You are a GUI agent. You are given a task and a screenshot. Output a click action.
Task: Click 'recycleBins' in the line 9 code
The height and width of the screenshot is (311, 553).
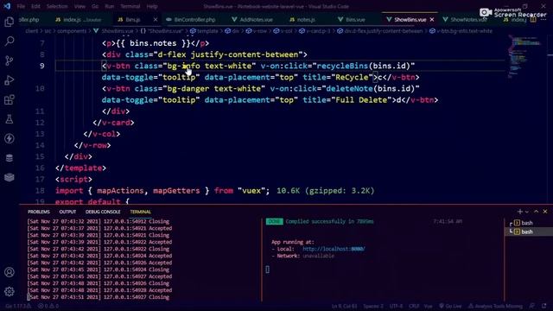(x=342, y=66)
